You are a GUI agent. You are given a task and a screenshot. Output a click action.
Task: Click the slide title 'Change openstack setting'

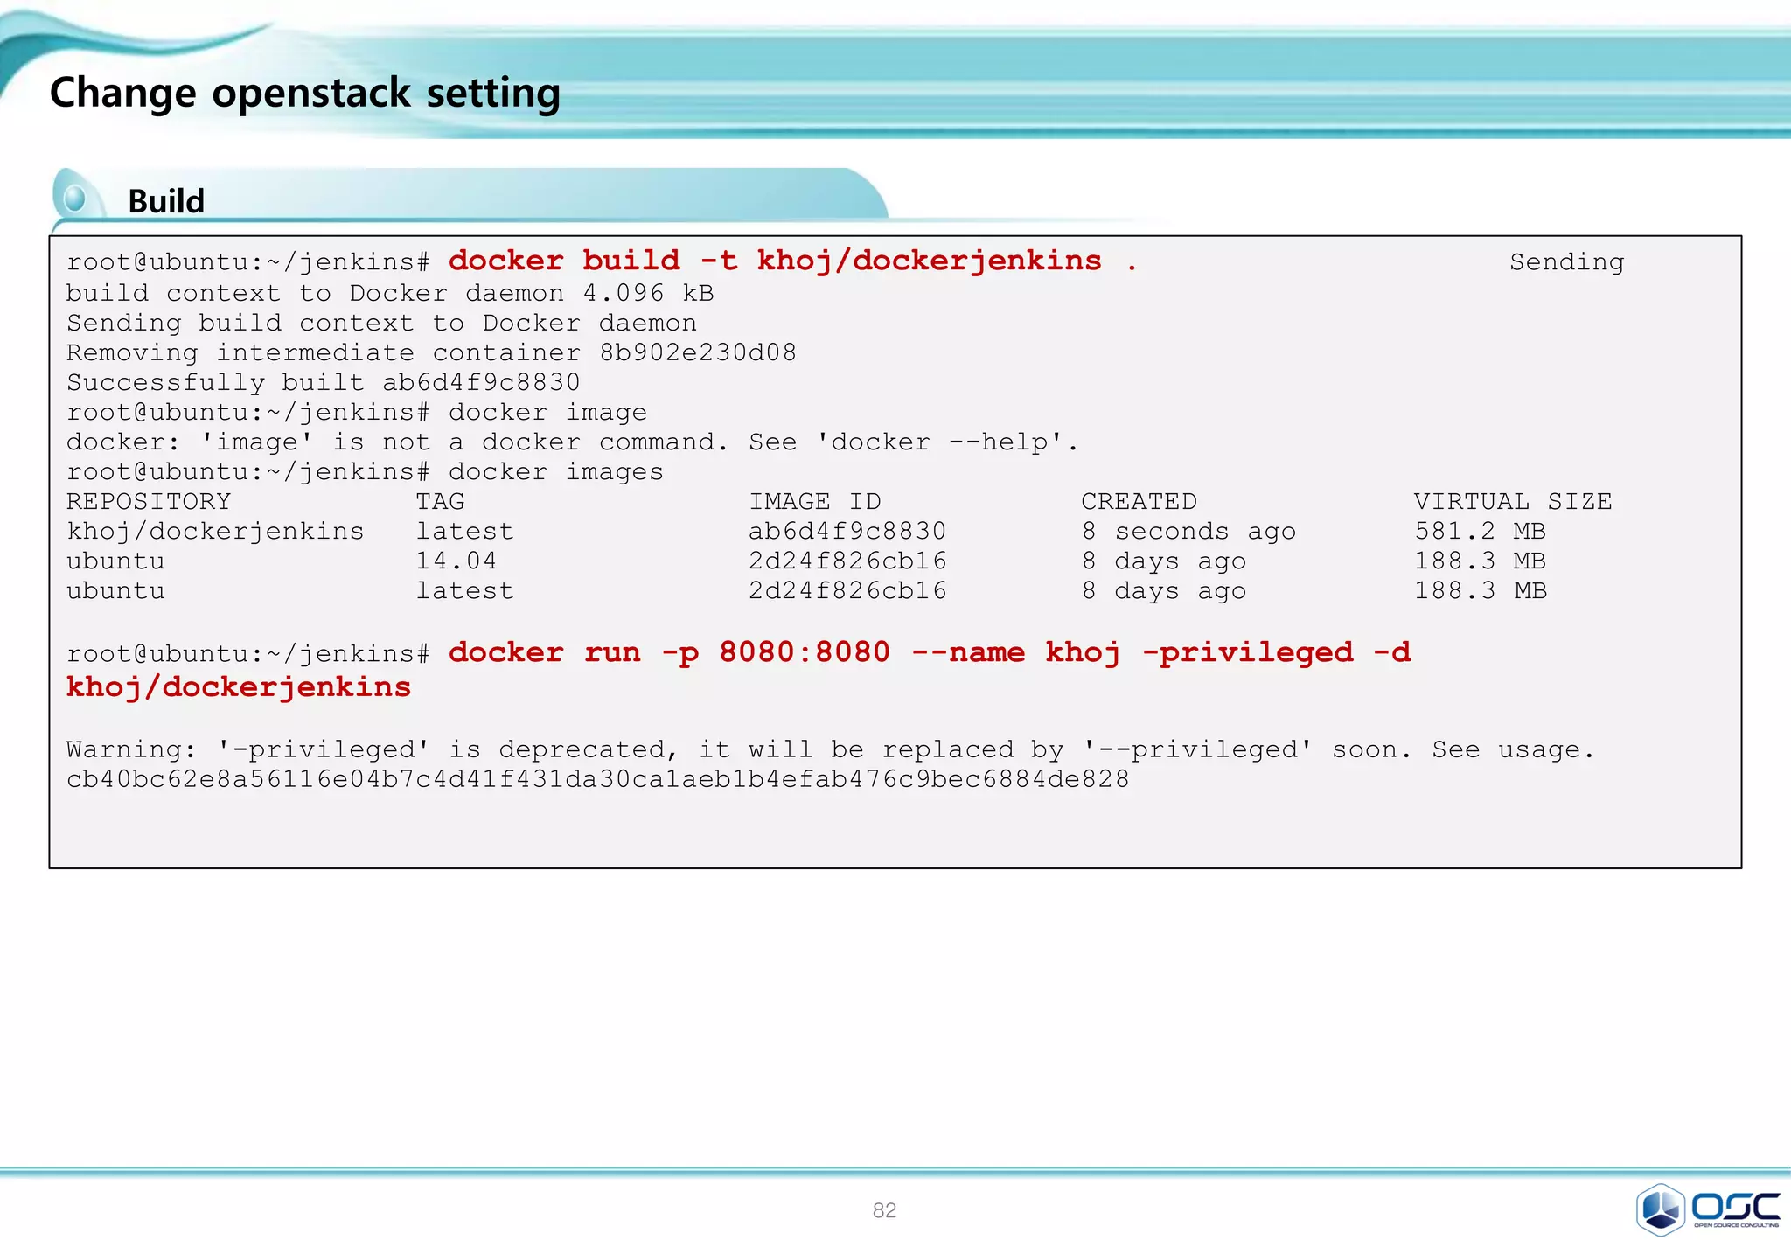[x=304, y=93]
